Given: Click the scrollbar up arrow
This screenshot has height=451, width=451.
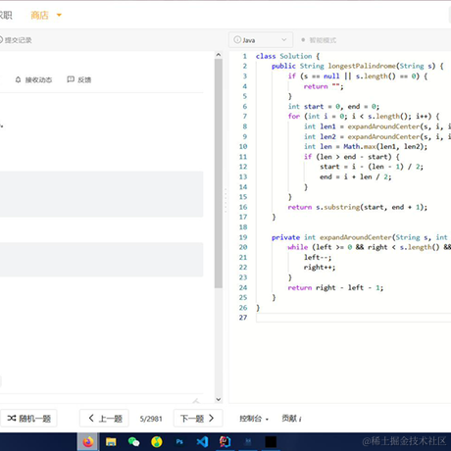Looking at the screenshot, I should click(x=219, y=55).
